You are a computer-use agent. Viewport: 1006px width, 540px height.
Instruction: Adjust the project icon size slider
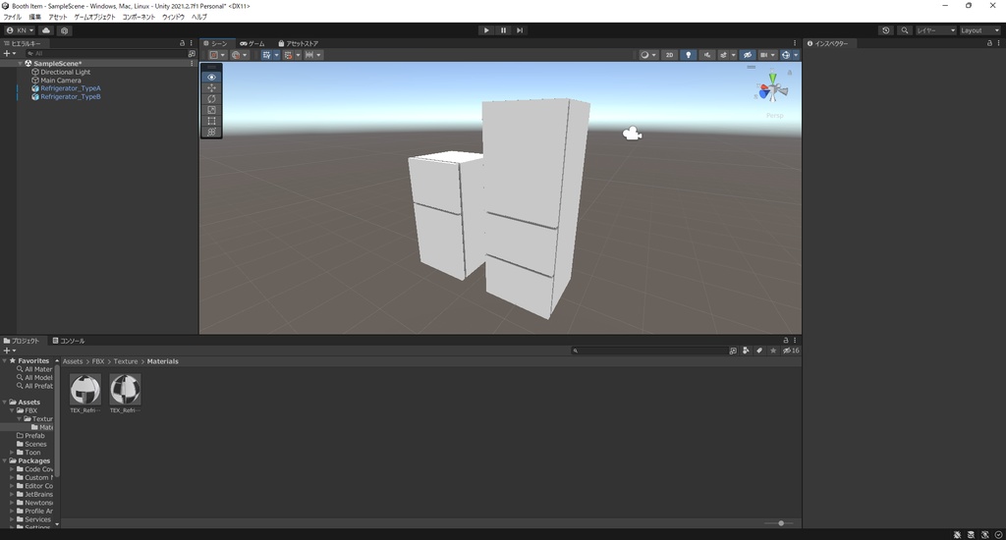pyautogui.click(x=780, y=523)
